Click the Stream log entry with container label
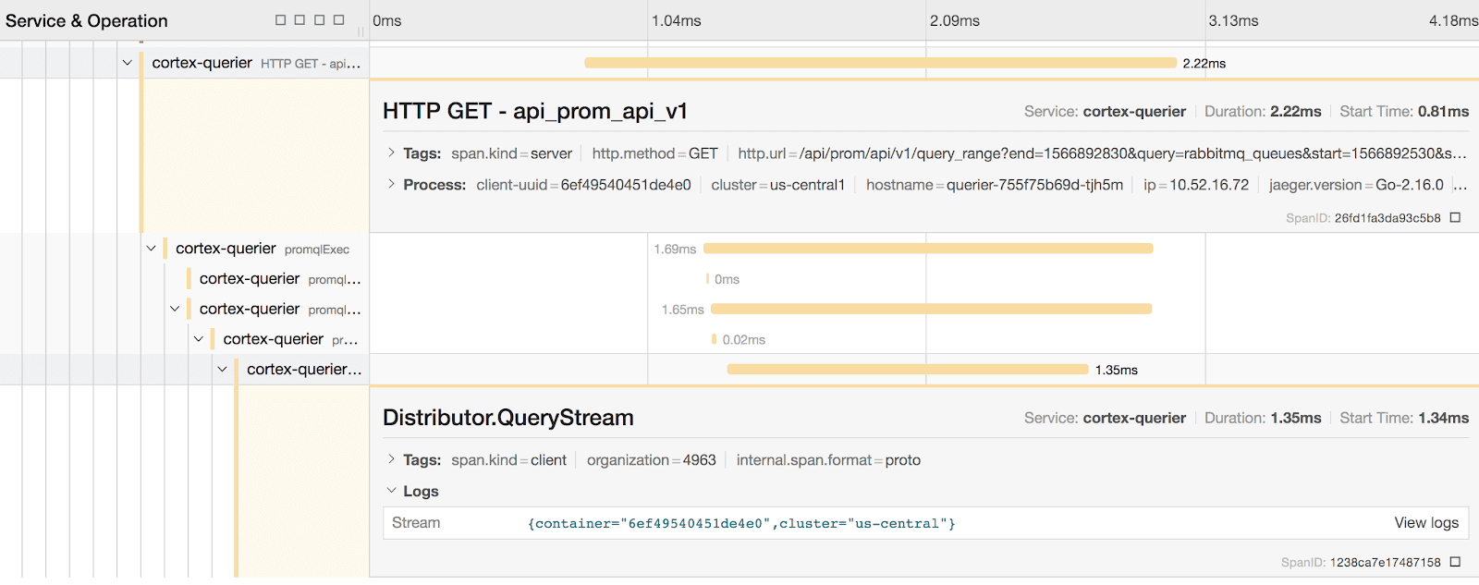The width and height of the screenshot is (1479, 585). pyautogui.click(x=741, y=524)
